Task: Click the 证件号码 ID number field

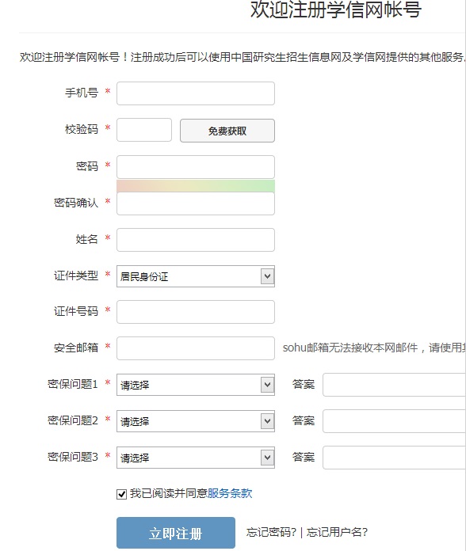Action: (x=196, y=312)
